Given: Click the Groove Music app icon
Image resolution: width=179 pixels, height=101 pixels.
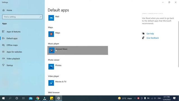Looking at the screenshot, I should (52, 50).
